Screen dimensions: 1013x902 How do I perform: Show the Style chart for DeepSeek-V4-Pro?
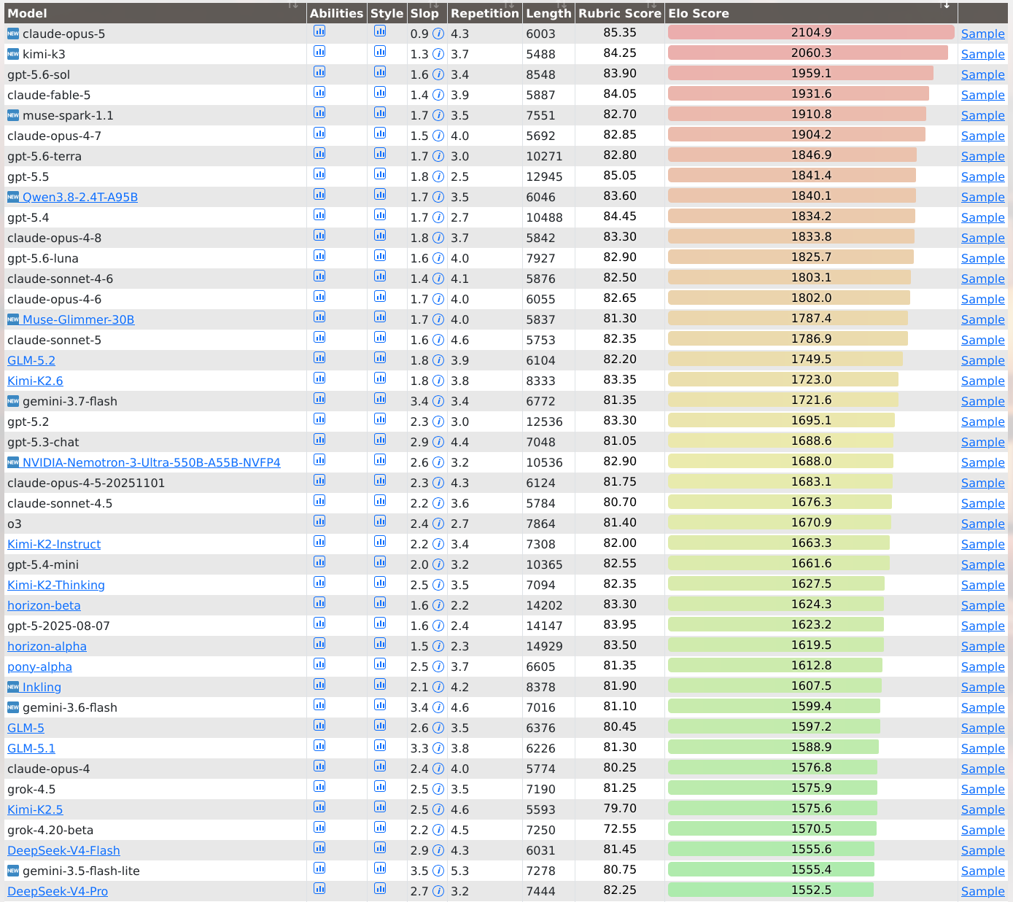380,889
